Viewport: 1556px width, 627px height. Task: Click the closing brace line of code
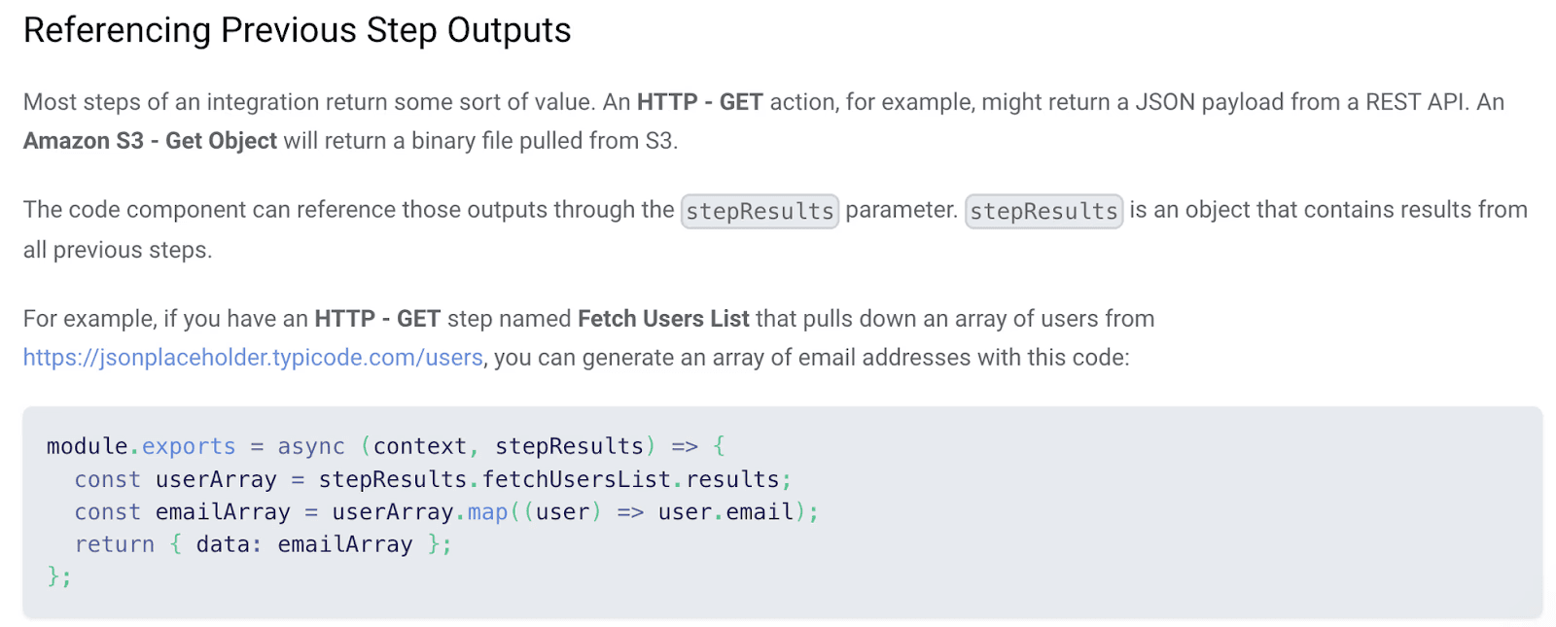coord(58,577)
